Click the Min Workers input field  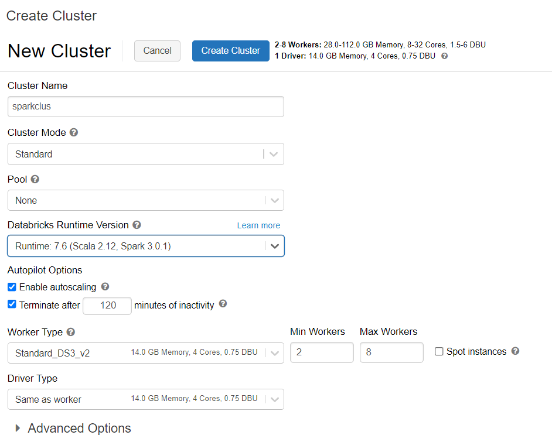click(x=322, y=352)
